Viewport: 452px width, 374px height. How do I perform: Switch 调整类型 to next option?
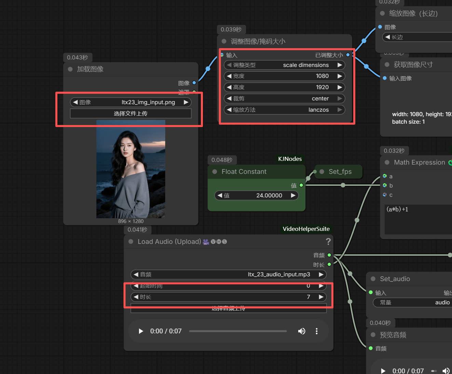(x=340, y=65)
